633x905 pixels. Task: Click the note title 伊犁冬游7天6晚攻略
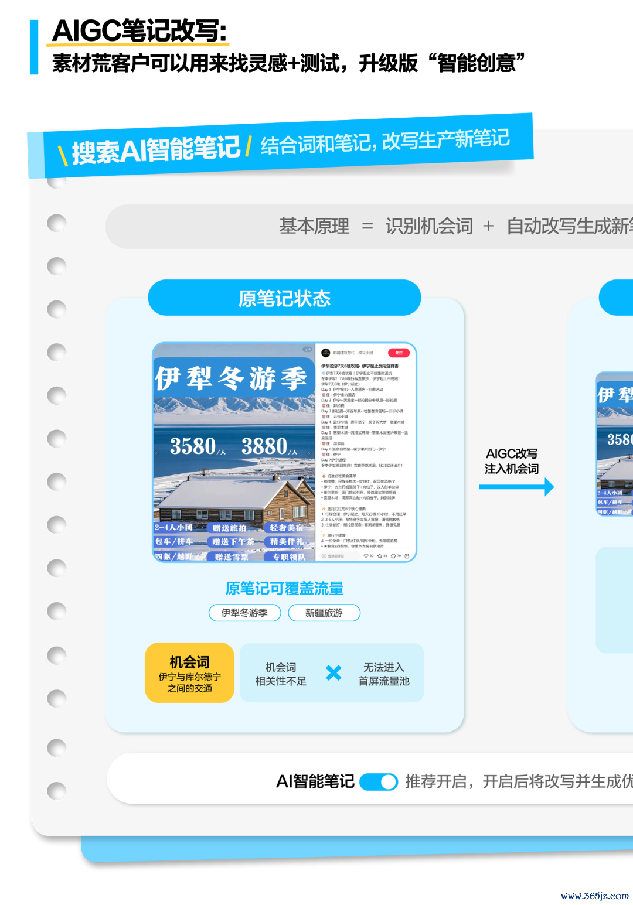[x=359, y=366]
